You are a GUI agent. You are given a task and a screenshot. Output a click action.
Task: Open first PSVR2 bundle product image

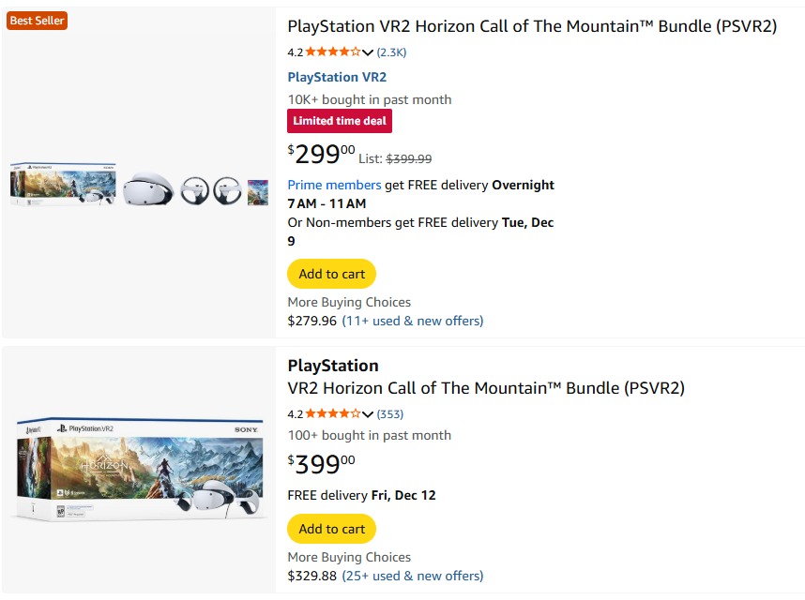pos(139,185)
